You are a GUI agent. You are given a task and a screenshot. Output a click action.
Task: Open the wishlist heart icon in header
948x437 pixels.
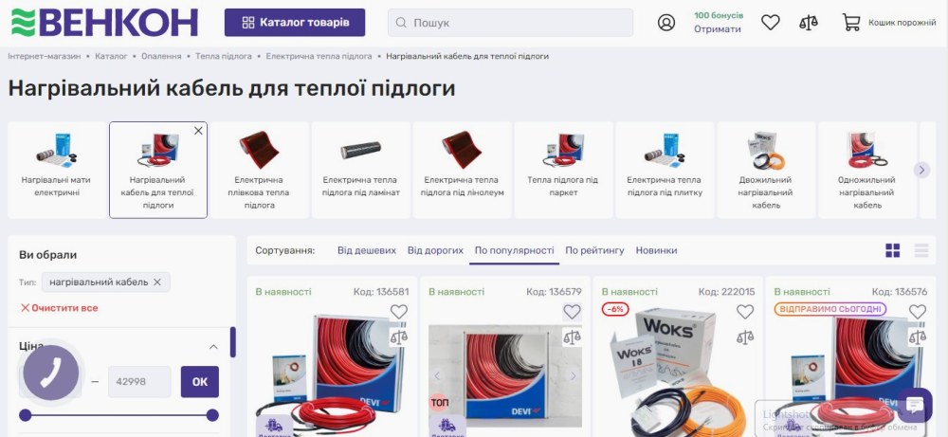coord(770,23)
